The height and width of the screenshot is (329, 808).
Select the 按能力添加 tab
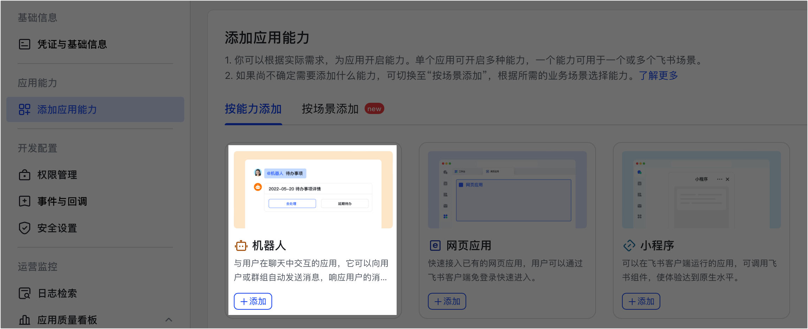[x=253, y=109]
